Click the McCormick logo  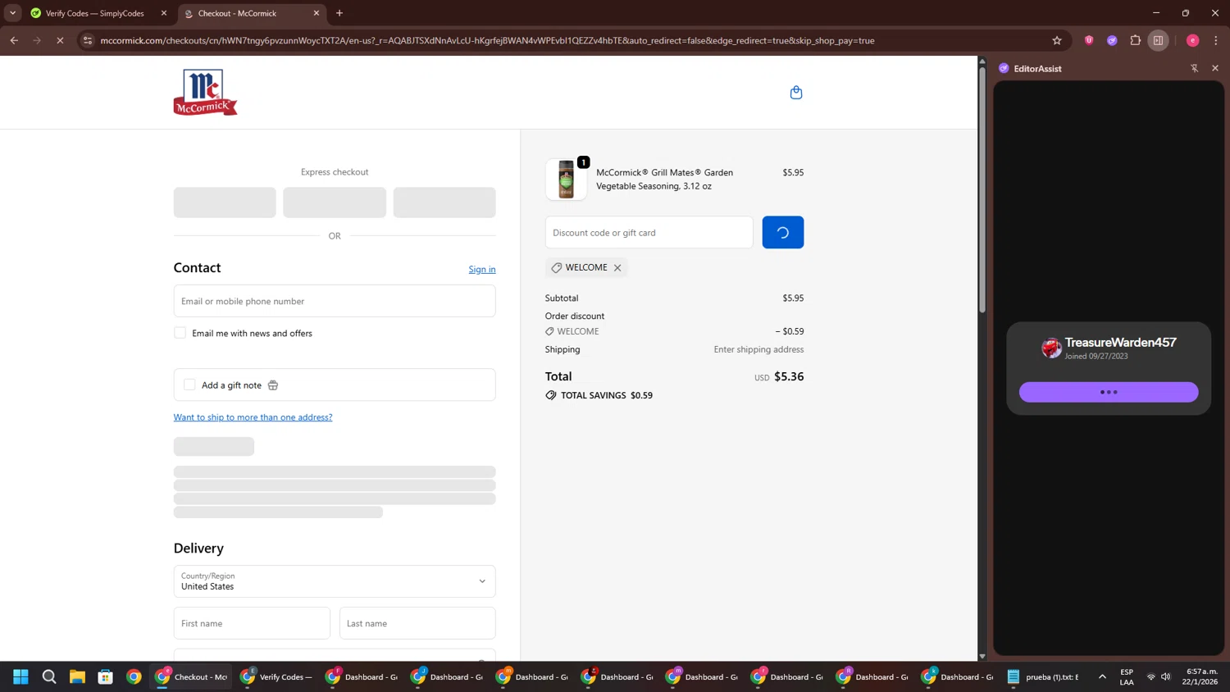click(205, 92)
